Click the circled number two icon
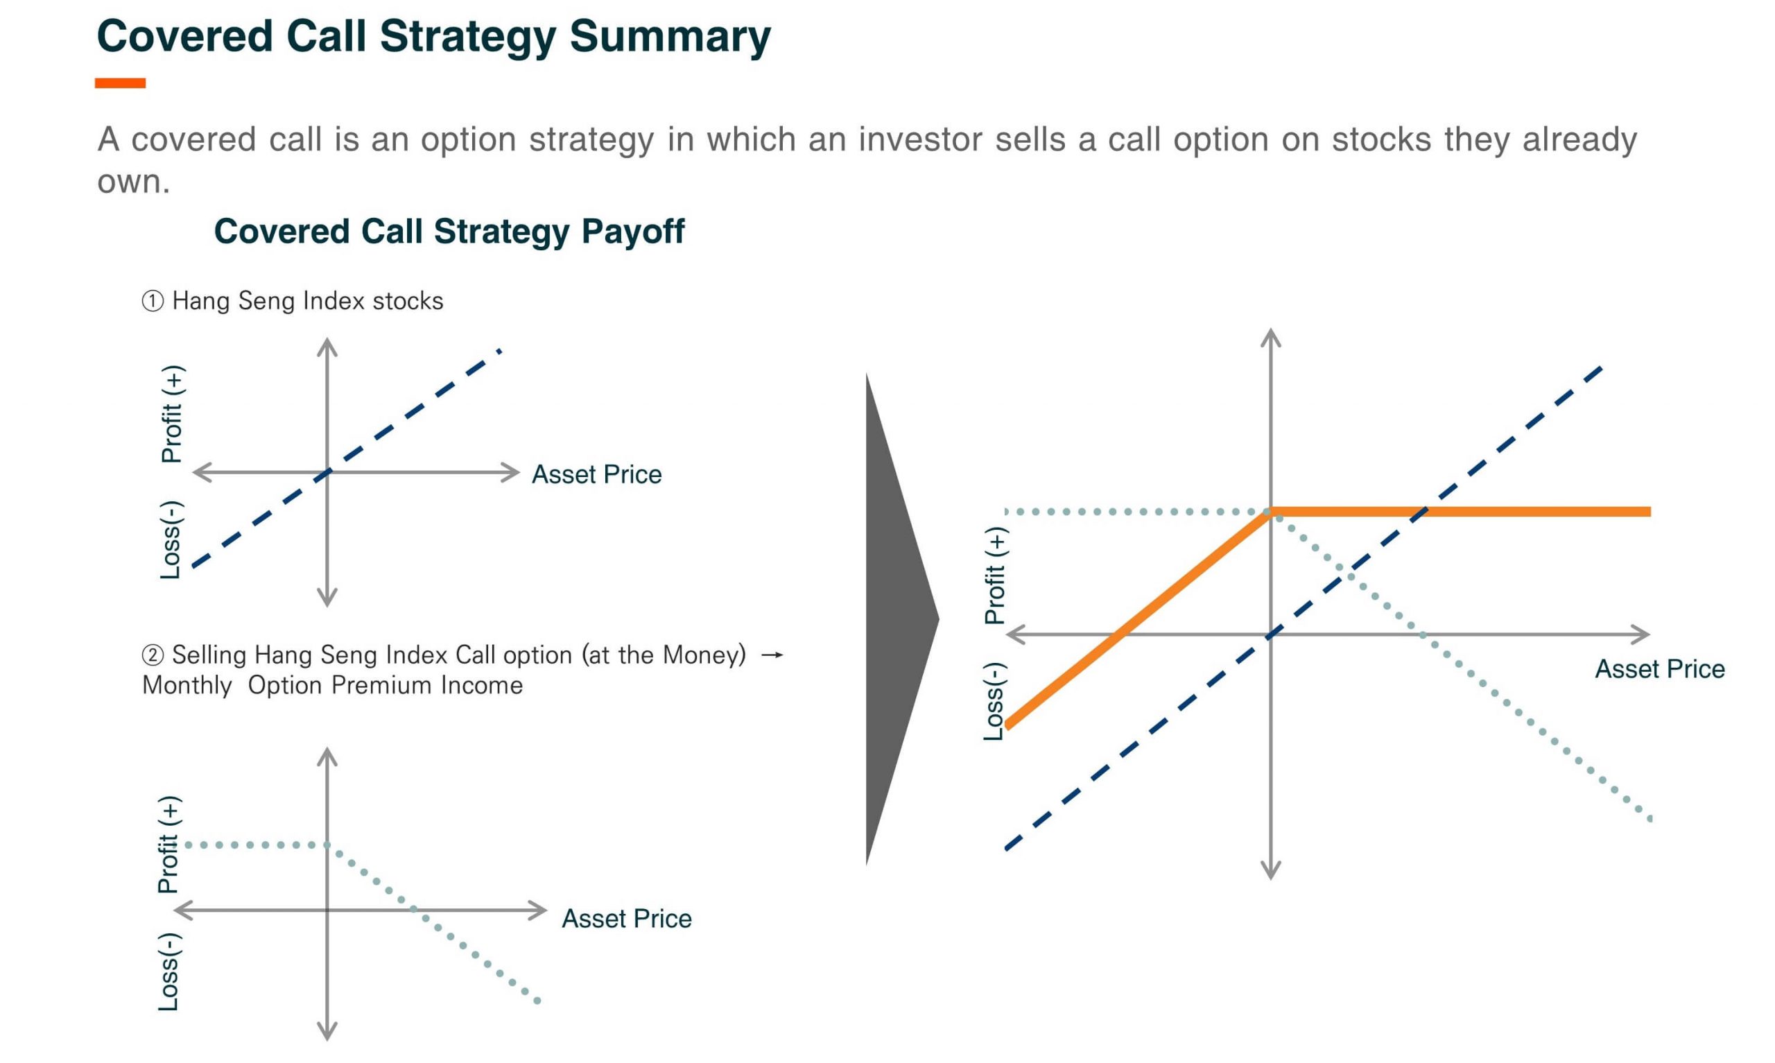This screenshot has height=1063, width=1775. 153,655
